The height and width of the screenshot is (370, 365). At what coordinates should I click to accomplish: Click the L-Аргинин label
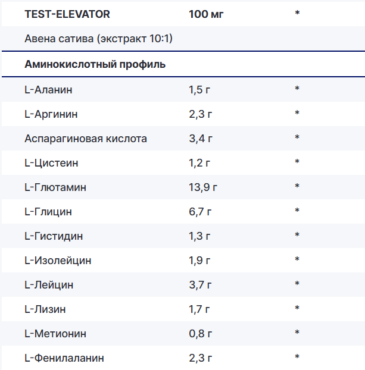(51, 114)
